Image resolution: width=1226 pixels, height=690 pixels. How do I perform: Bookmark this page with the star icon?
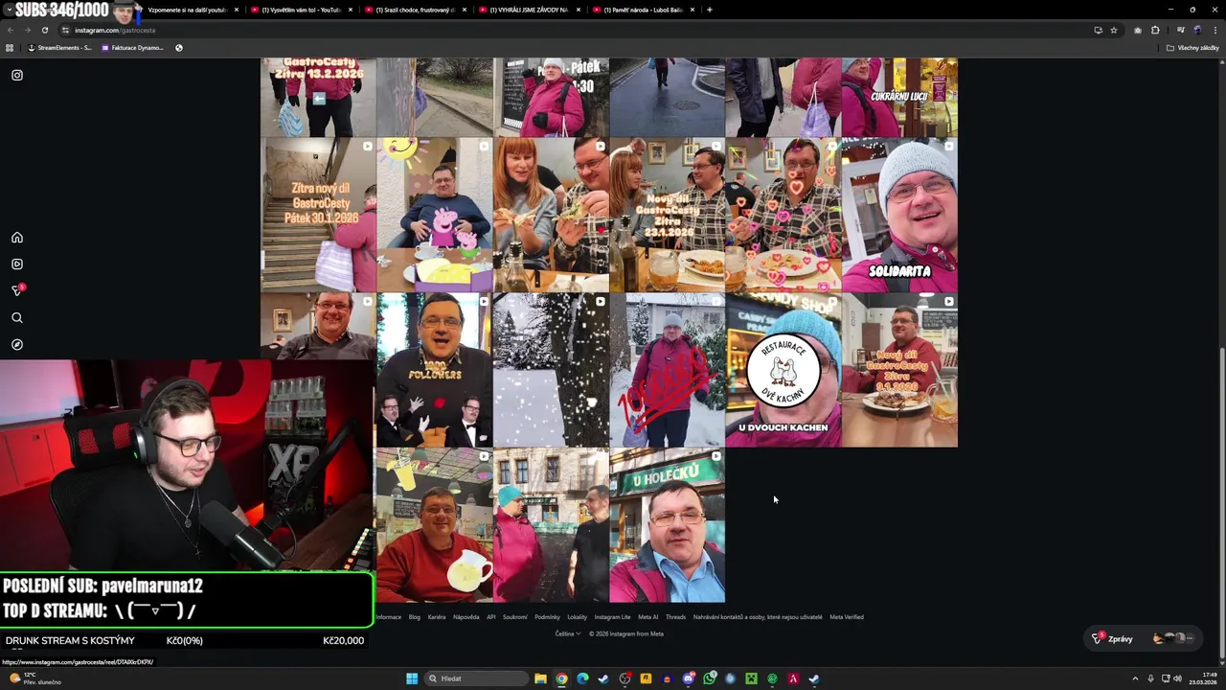[1113, 30]
